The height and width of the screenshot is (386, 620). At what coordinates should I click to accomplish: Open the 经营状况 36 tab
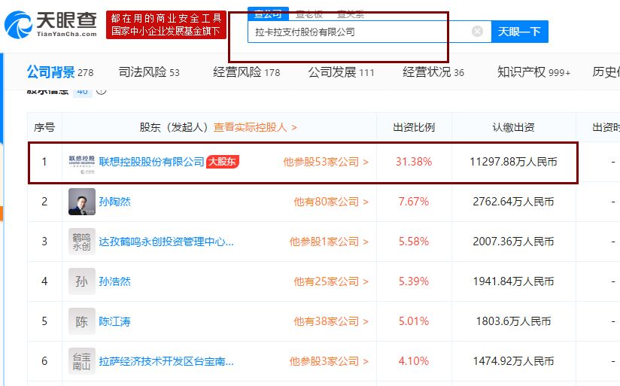pos(433,72)
